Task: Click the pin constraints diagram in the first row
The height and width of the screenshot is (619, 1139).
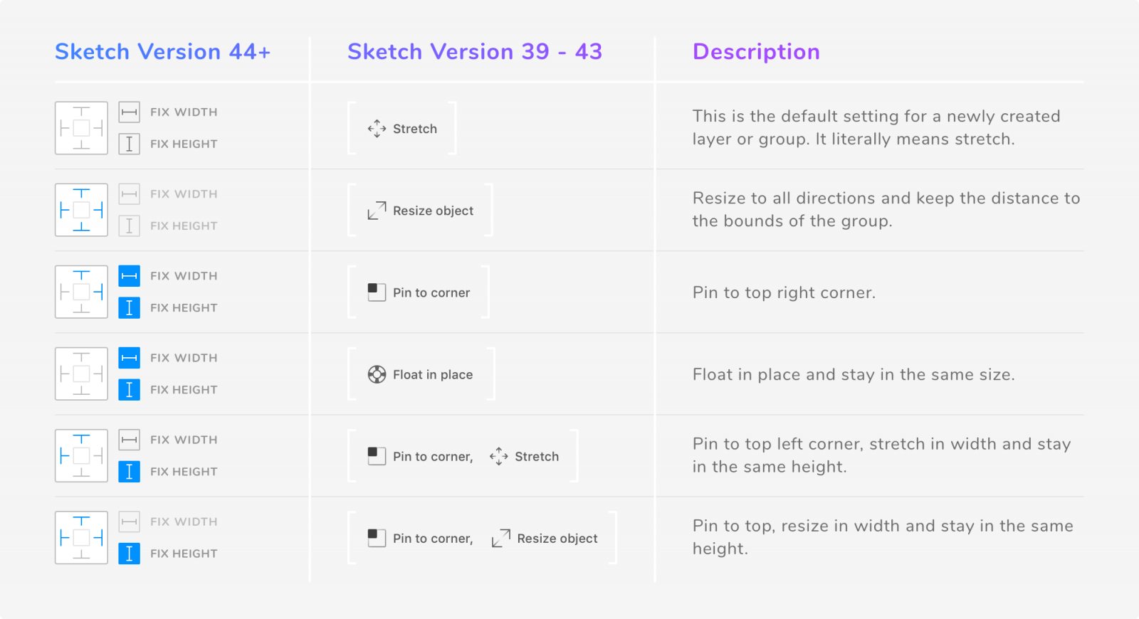Action: pos(81,128)
